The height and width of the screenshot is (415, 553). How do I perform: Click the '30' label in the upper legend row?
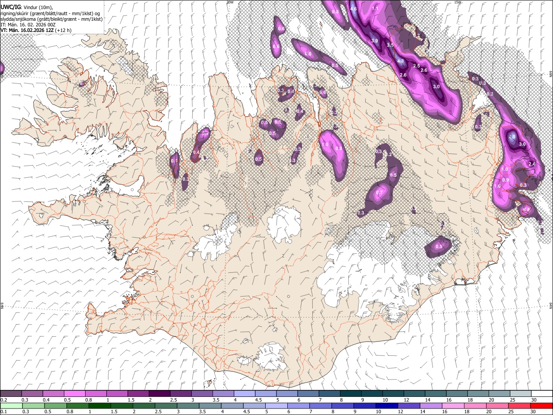534,400
